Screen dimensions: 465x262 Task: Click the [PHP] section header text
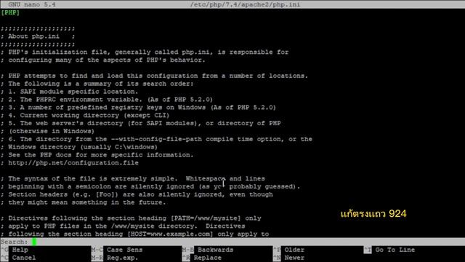10,13
